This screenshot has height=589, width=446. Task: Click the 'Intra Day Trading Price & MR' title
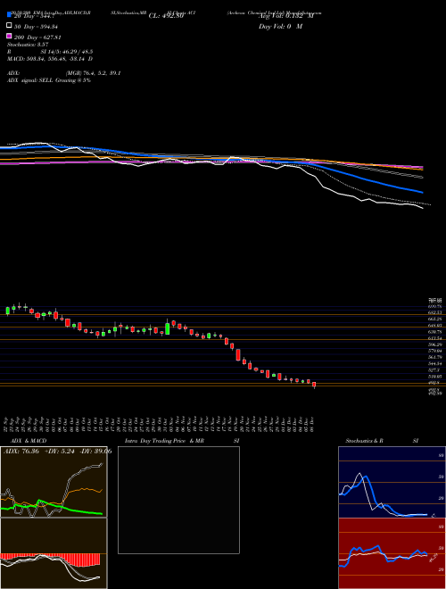(164, 441)
